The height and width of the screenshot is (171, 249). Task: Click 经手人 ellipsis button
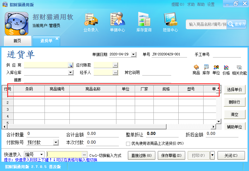tap(115, 72)
